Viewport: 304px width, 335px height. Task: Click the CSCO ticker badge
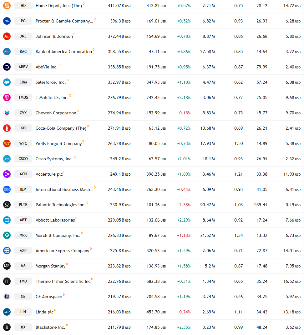(x=23, y=159)
